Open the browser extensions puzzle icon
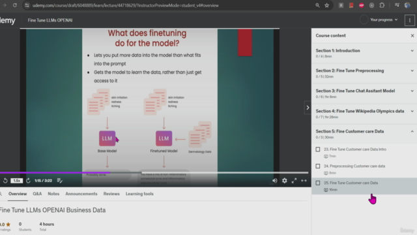This screenshot has height=235, width=417. pyautogui.click(x=382, y=5)
